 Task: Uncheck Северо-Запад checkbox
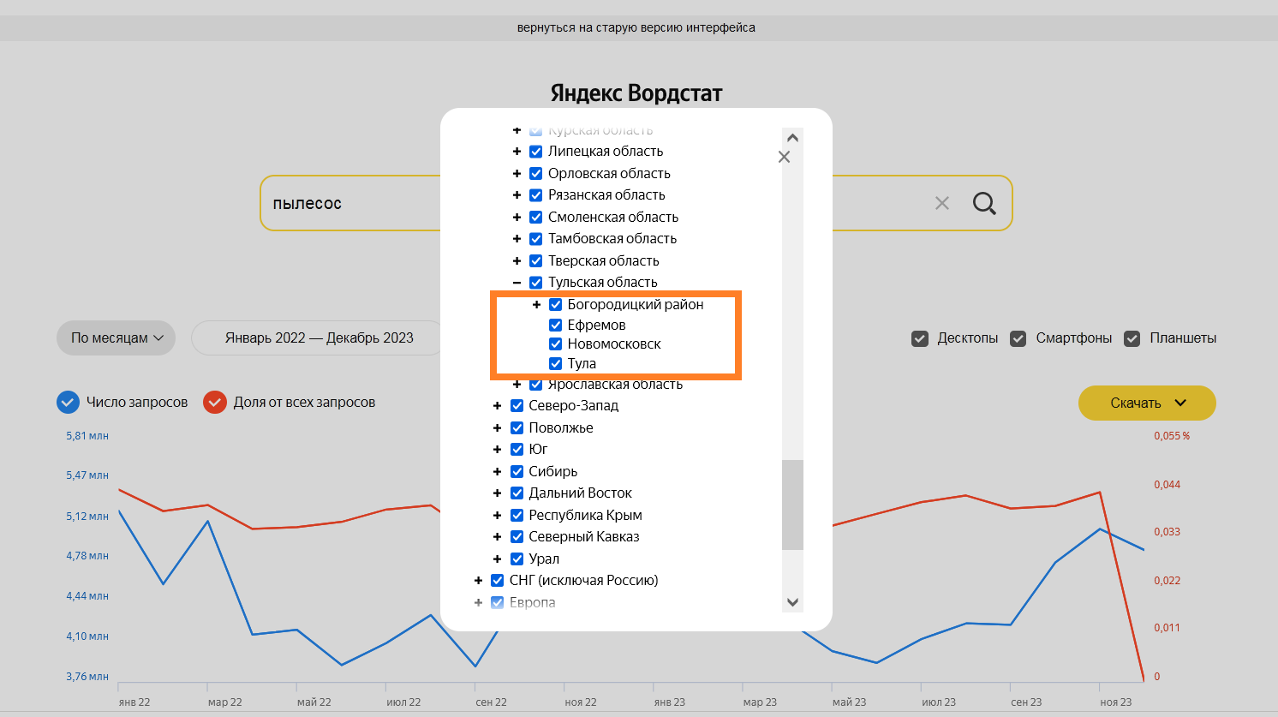517,406
